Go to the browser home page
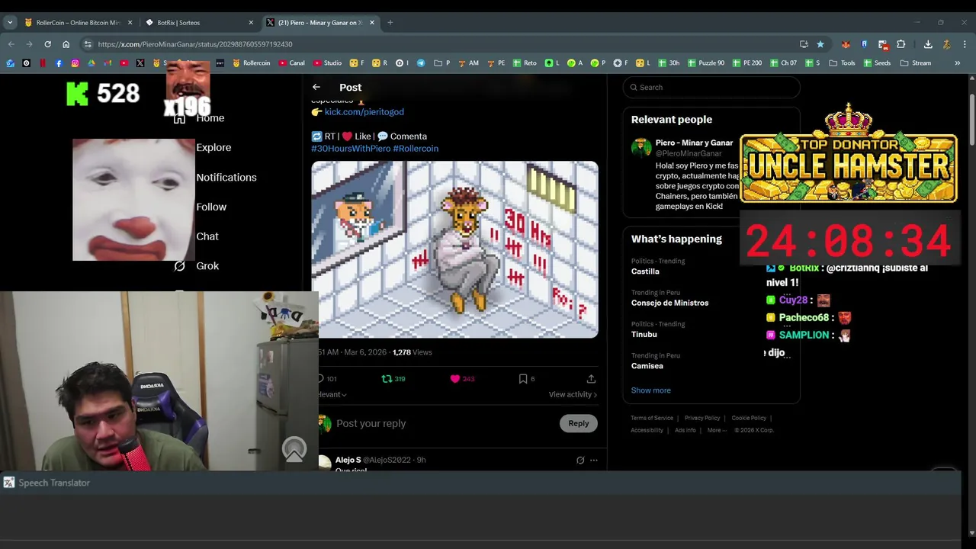The width and height of the screenshot is (976, 549). [66, 44]
